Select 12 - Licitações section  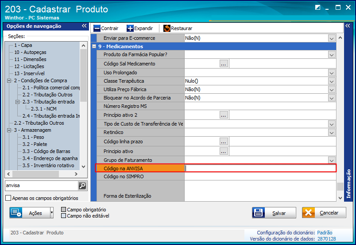pos(29,66)
